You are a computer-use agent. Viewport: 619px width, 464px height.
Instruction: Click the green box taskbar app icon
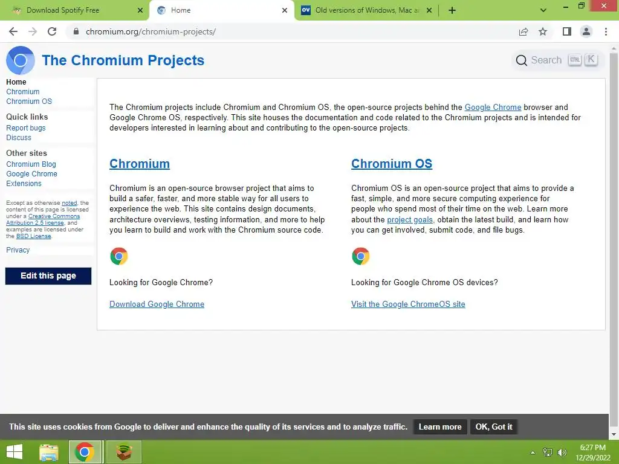(124, 452)
